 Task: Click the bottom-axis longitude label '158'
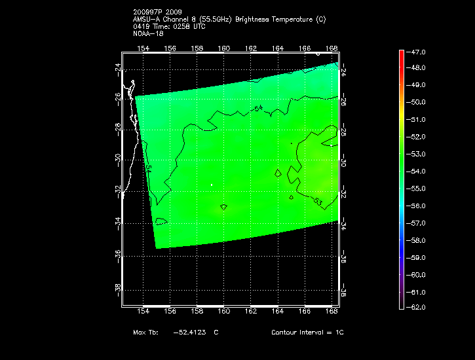[197, 311]
